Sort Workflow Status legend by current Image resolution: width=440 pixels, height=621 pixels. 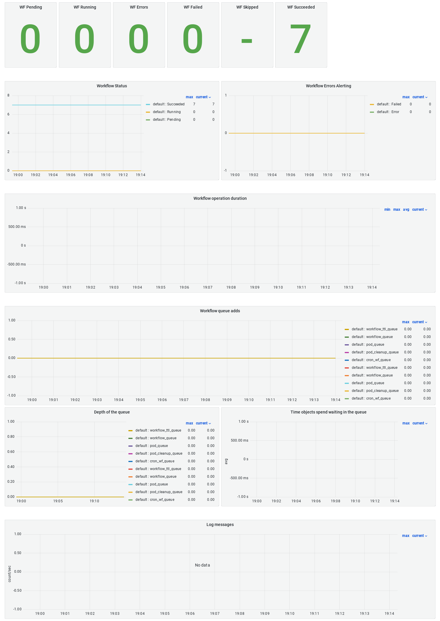coord(203,97)
